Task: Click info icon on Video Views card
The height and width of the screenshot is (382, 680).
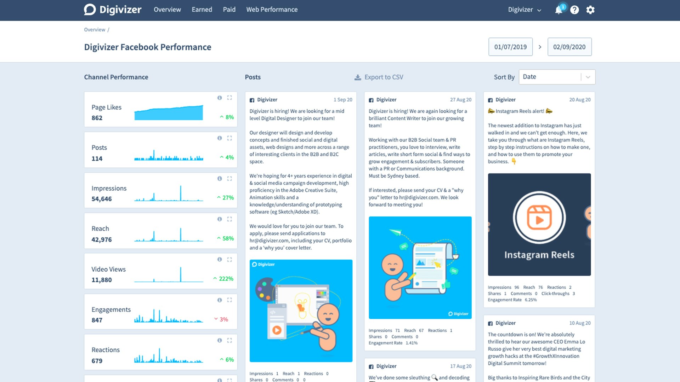Action: point(220,260)
